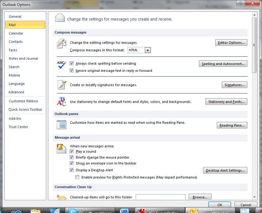The width and height of the screenshot is (262, 213).
Task: Click the cleaned-up items folder input field
Action: (x=160, y=197)
